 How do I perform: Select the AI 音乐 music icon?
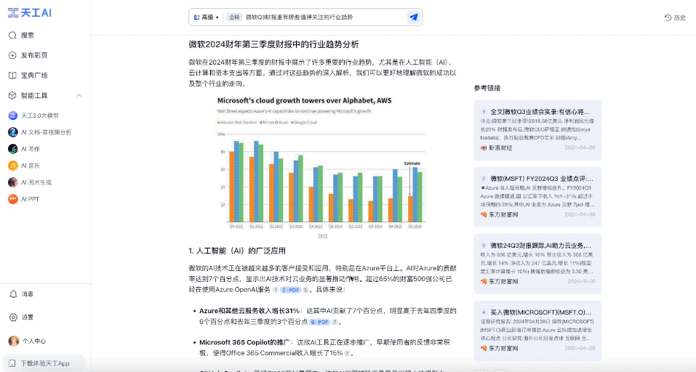coord(13,166)
